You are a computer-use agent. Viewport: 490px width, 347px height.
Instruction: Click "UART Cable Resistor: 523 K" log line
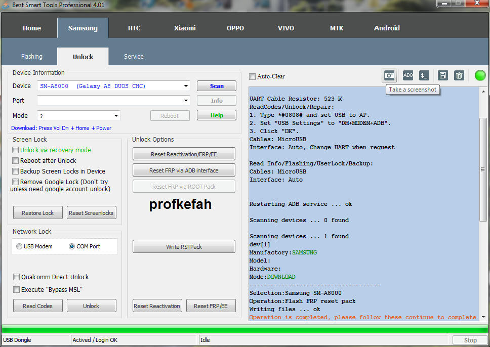point(296,99)
